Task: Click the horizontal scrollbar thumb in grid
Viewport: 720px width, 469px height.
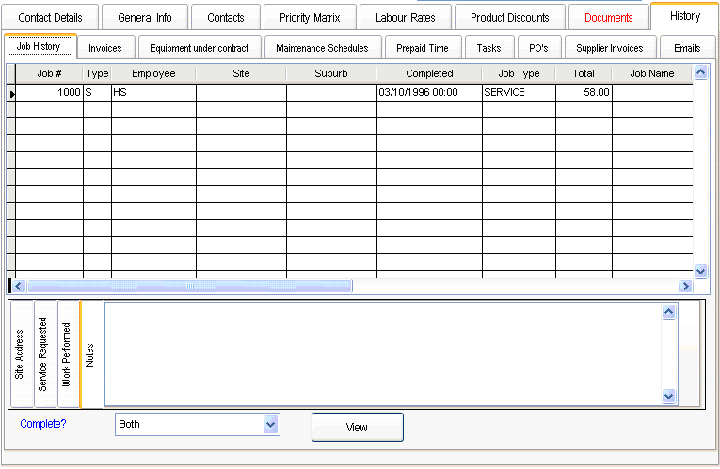Action: 189,286
